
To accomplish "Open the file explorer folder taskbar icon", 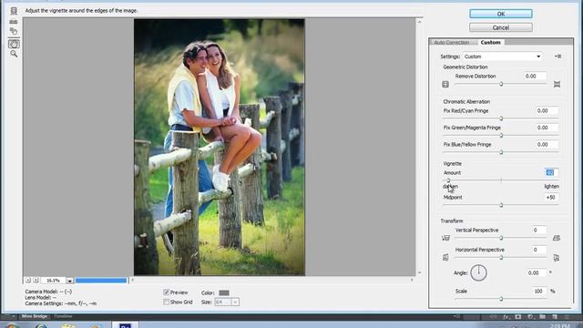I will [x=69, y=326].
